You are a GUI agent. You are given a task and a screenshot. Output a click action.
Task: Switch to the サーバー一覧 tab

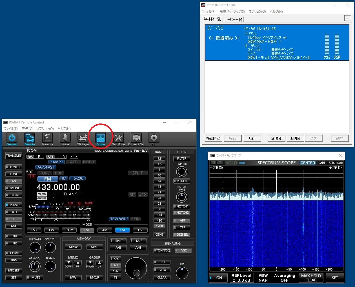(x=233, y=19)
